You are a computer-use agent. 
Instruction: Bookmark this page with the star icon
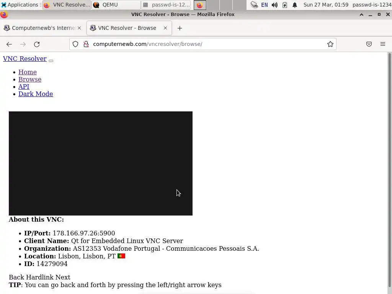coord(330,44)
